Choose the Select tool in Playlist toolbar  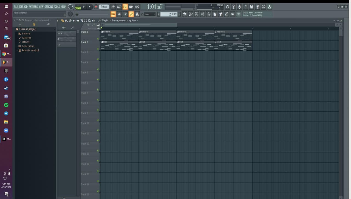tap(86, 21)
